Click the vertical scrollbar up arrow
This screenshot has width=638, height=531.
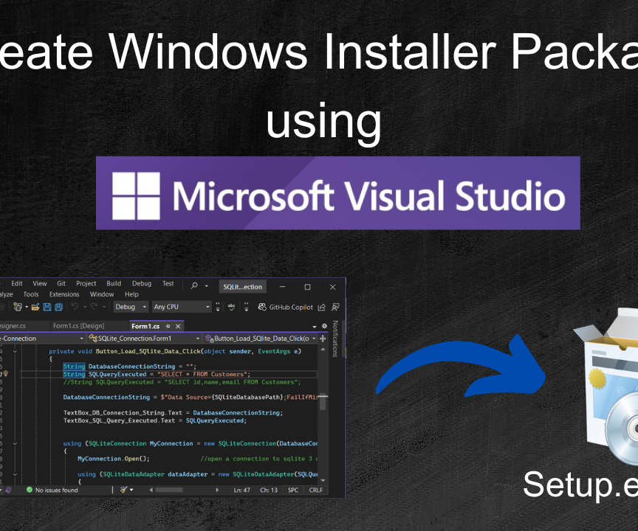pos(323,350)
